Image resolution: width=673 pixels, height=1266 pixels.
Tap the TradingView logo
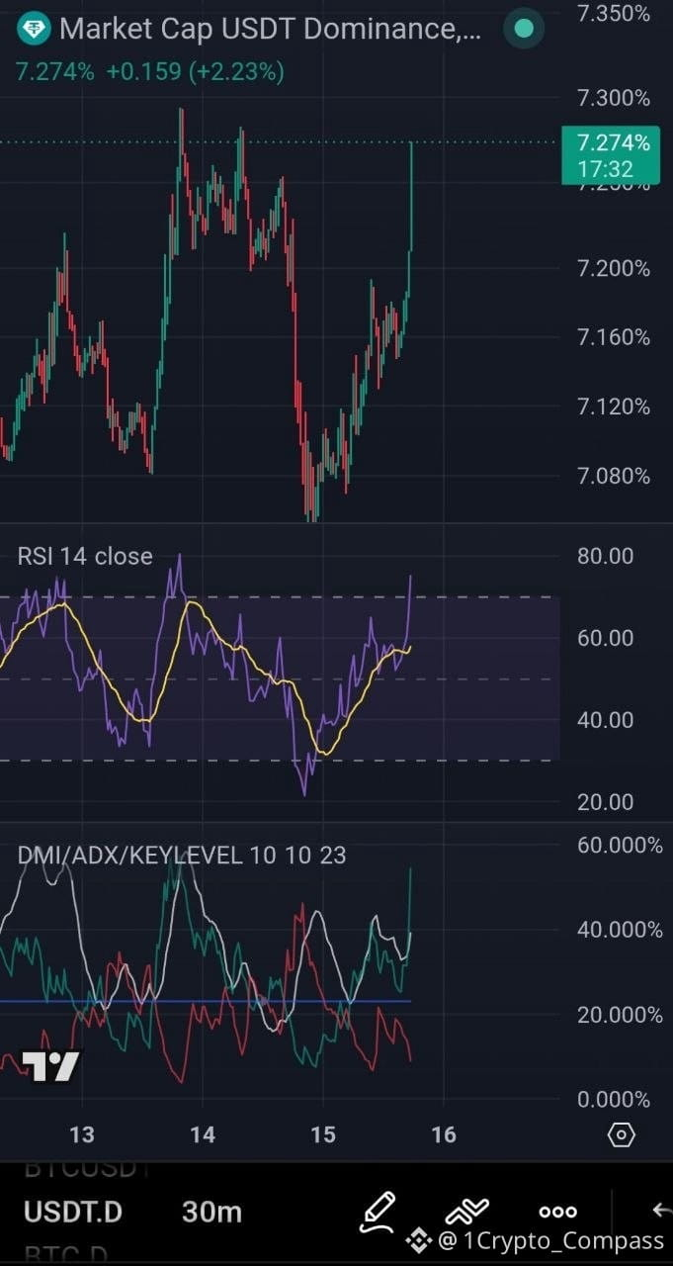[x=50, y=1066]
